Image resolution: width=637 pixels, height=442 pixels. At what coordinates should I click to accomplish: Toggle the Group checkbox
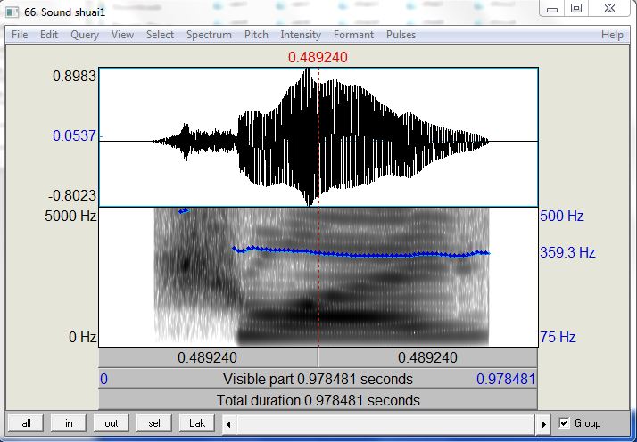(x=564, y=423)
